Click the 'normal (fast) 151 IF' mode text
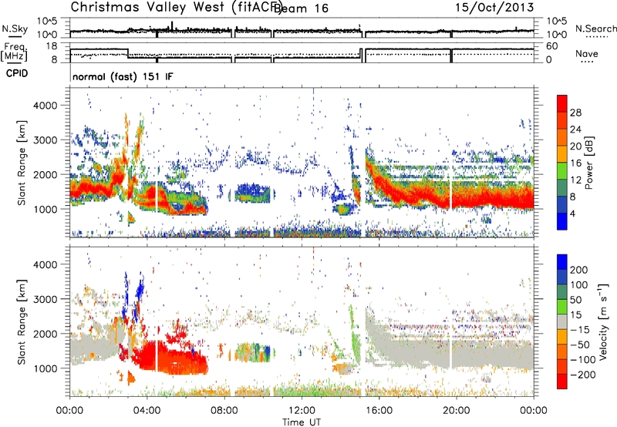The height and width of the screenshot is (427, 617). (x=123, y=76)
